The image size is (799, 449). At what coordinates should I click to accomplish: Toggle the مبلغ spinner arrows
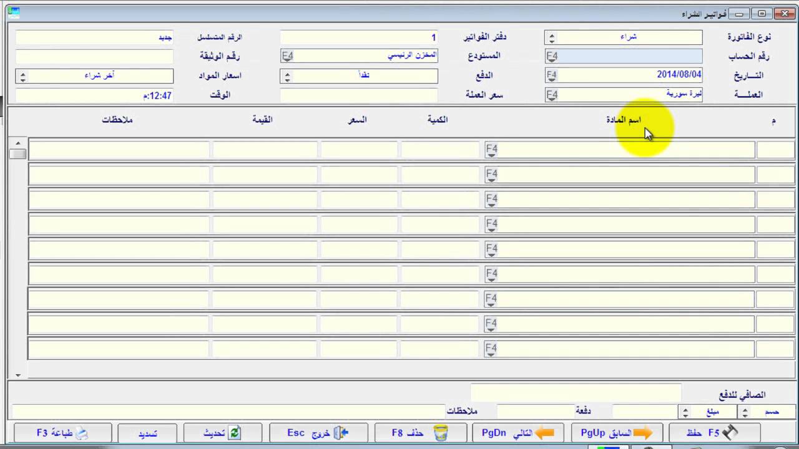click(x=685, y=412)
